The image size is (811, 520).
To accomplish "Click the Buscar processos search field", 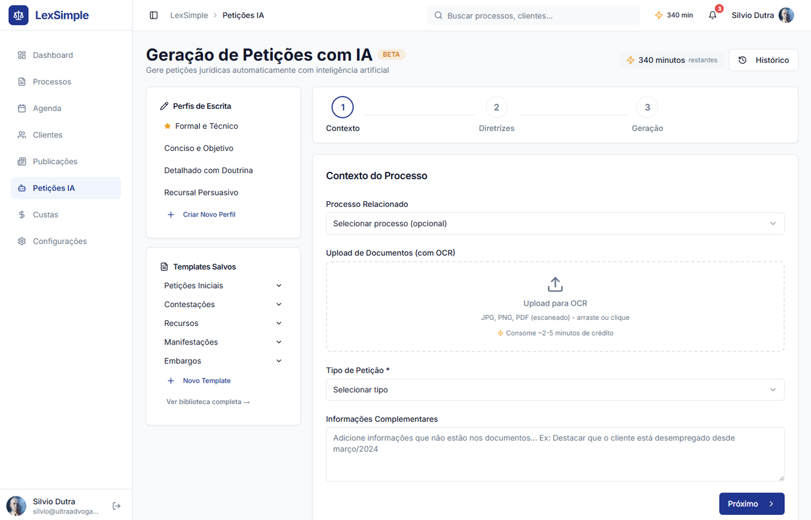I will point(533,15).
